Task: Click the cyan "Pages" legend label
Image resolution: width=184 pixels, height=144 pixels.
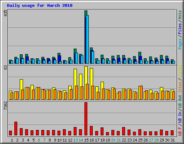Action: pos(180,44)
